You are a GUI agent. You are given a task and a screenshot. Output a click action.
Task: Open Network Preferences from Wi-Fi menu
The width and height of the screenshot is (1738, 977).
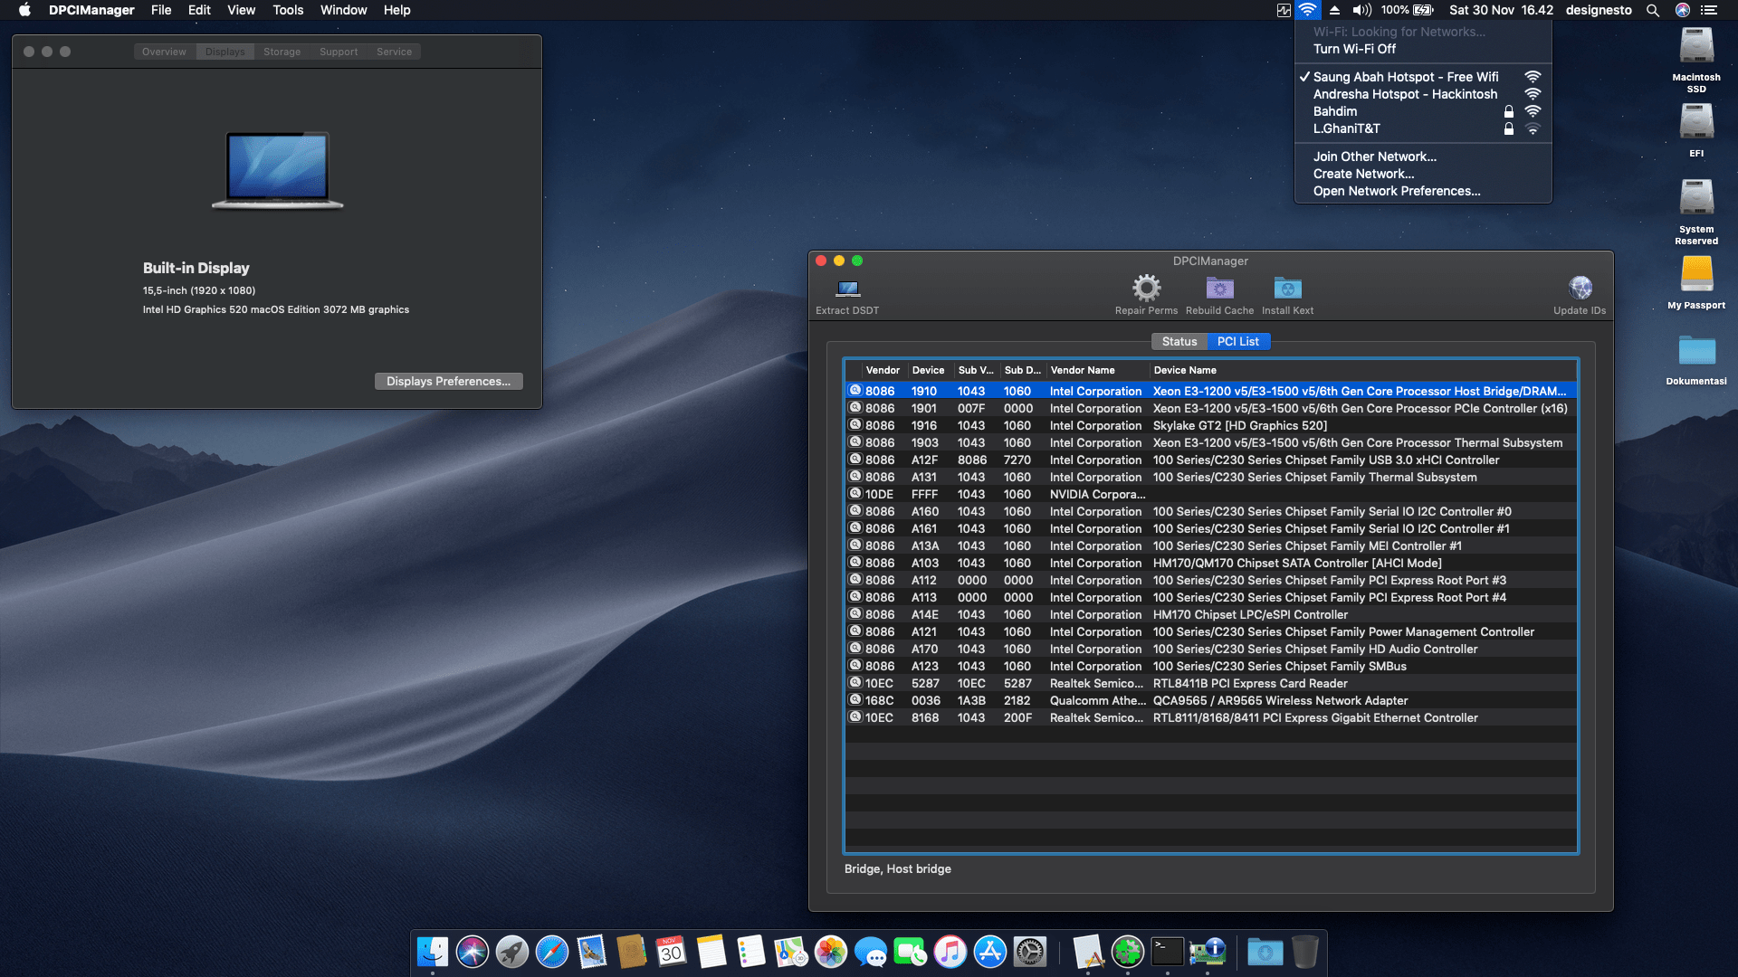(1397, 191)
